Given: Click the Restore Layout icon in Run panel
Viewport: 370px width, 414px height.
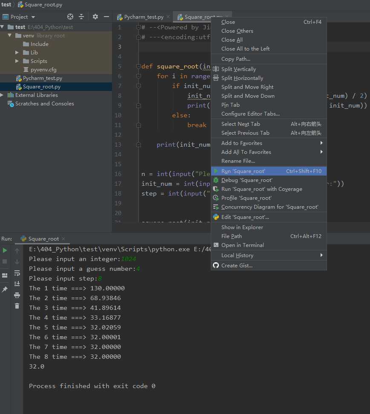Looking at the screenshot, I should [x=5, y=275].
